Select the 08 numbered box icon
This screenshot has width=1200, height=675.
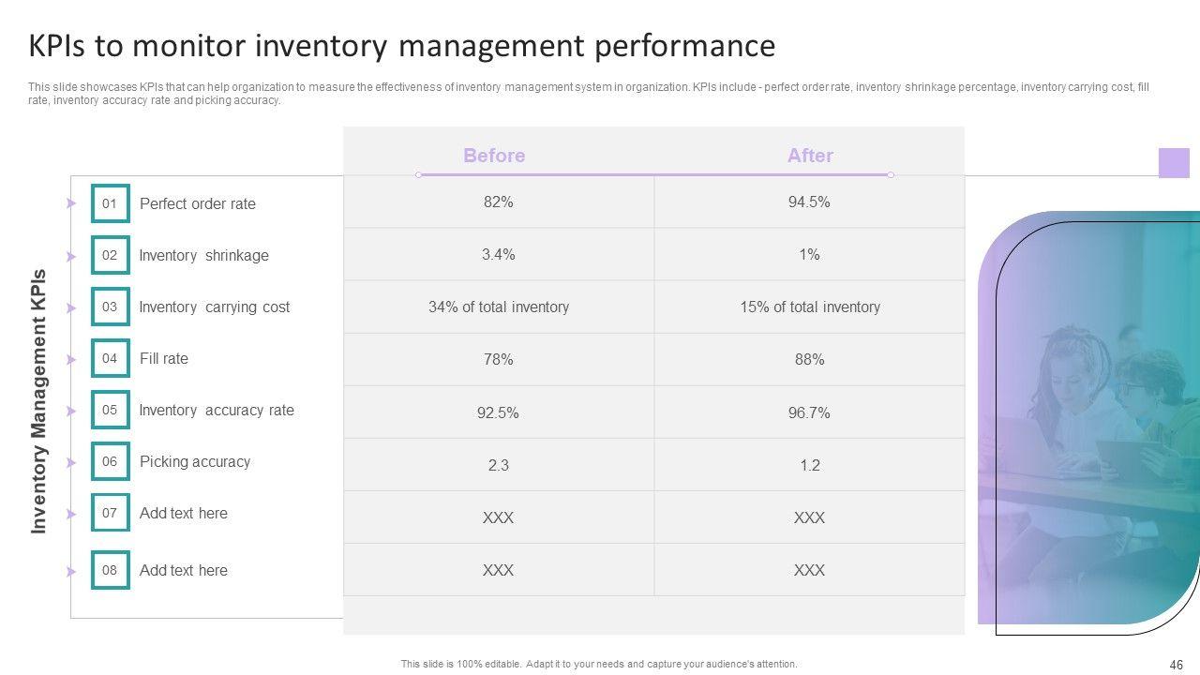[110, 570]
